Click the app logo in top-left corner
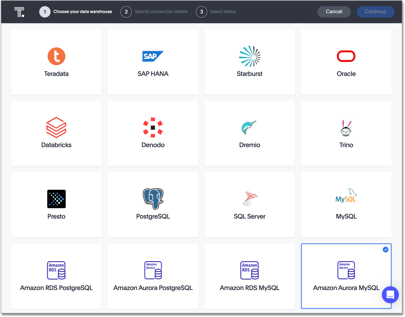Image resolution: width=405 pixels, height=317 pixels. point(19,11)
